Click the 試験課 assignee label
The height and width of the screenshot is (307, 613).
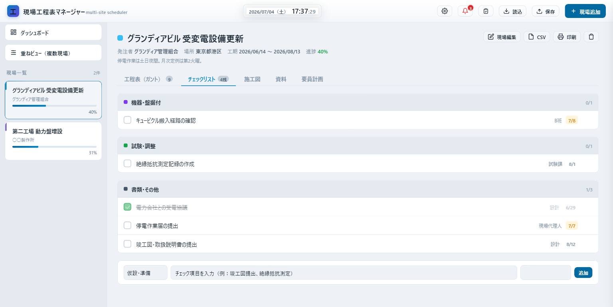555,164
